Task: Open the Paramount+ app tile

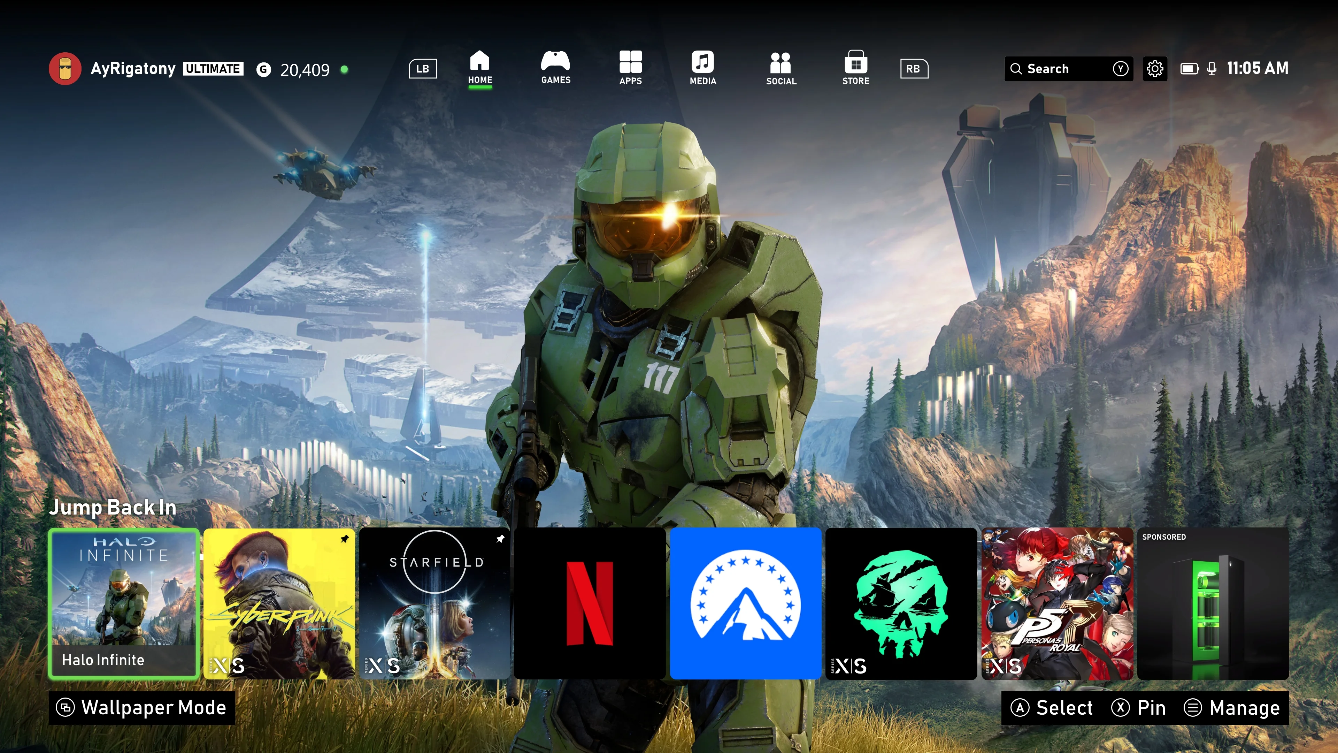Action: pos(746,603)
